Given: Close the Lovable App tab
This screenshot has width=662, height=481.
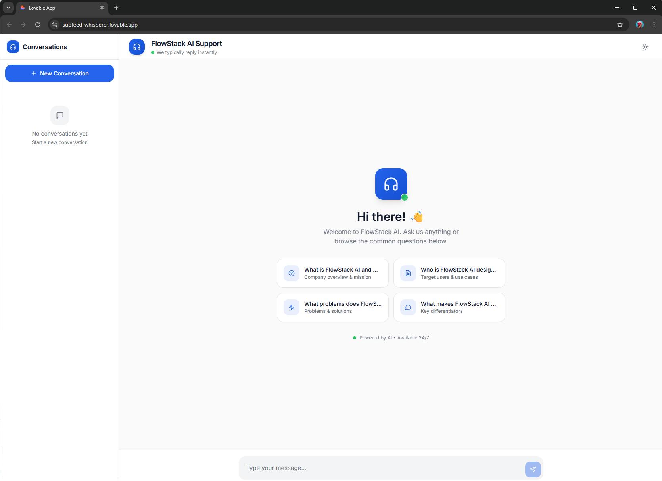Looking at the screenshot, I should pyautogui.click(x=102, y=8).
